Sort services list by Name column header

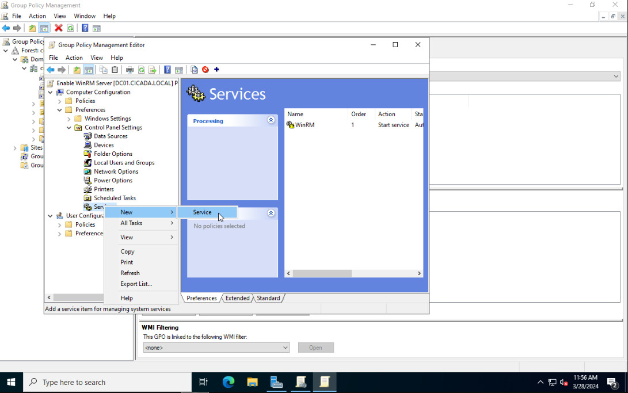pos(317,114)
